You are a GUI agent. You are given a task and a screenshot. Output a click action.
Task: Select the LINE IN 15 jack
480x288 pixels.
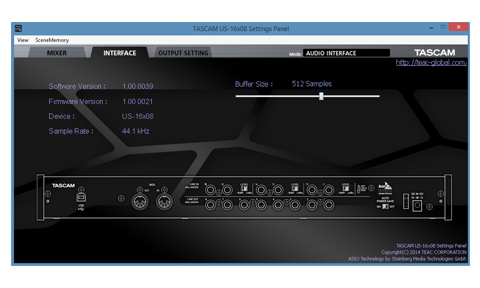click(228, 191)
